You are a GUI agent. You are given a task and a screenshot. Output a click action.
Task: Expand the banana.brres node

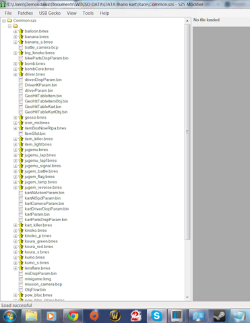pyautogui.click(x=15, y=36)
